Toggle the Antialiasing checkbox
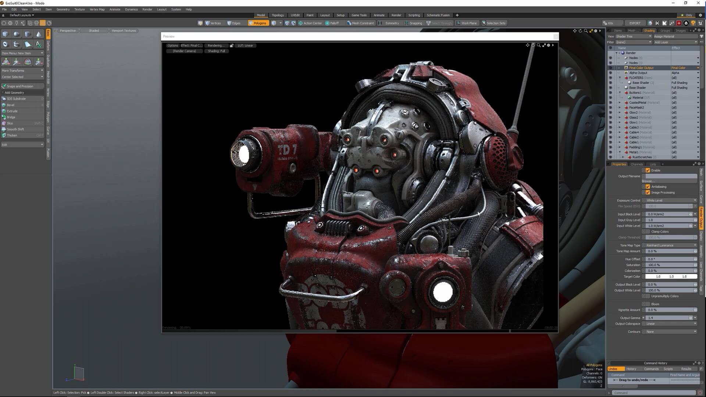The image size is (706, 397). [x=648, y=187]
